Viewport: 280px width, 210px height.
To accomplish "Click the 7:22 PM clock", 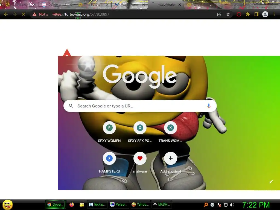I will 256,205.
